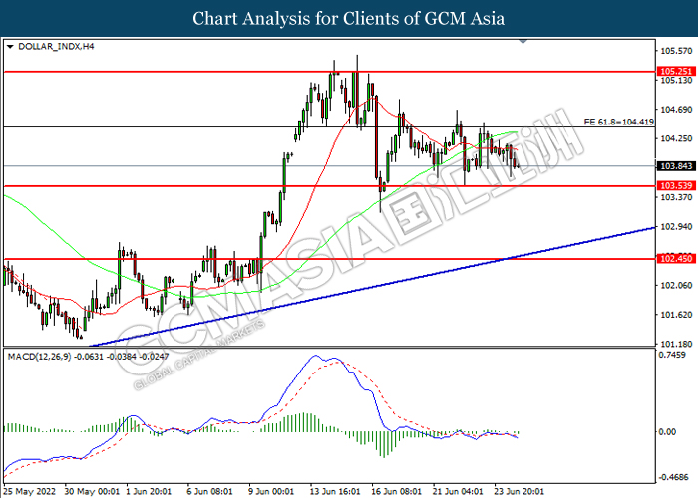The image size is (698, 498).
Task: Select the chart shift marker triangle at top
Action: point(523,42)
